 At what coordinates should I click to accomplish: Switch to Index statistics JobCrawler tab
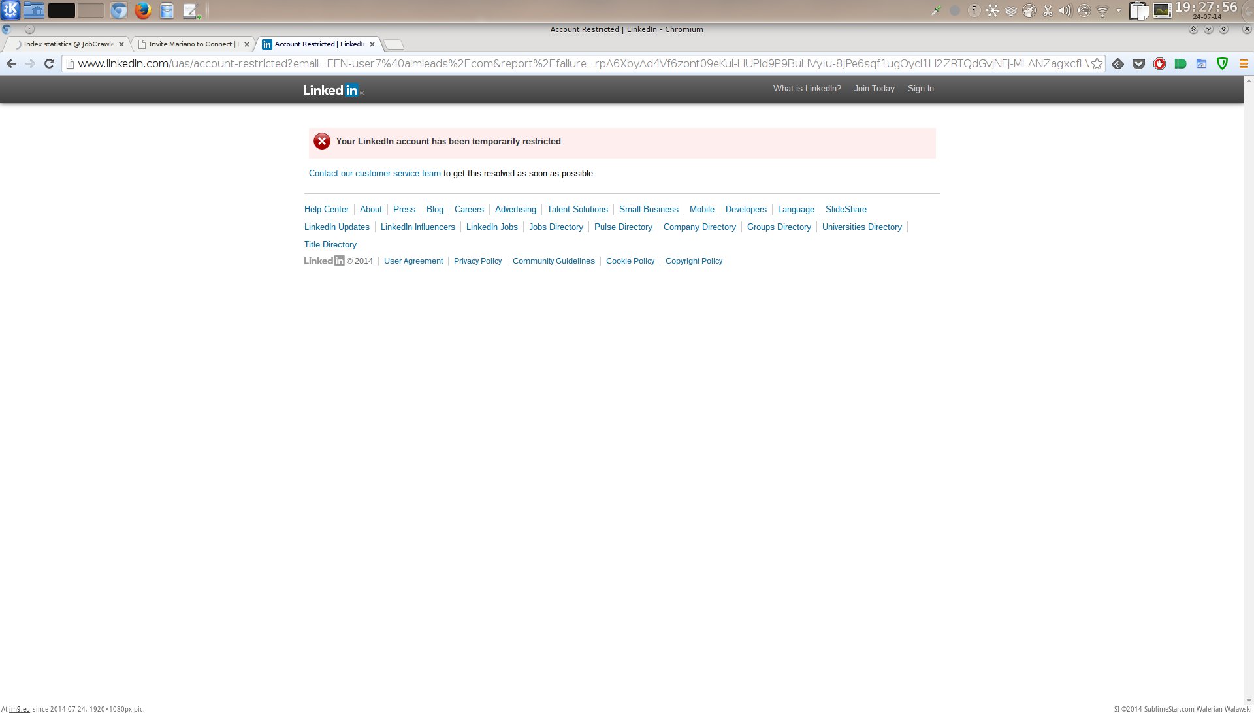(x=68, y=44)
